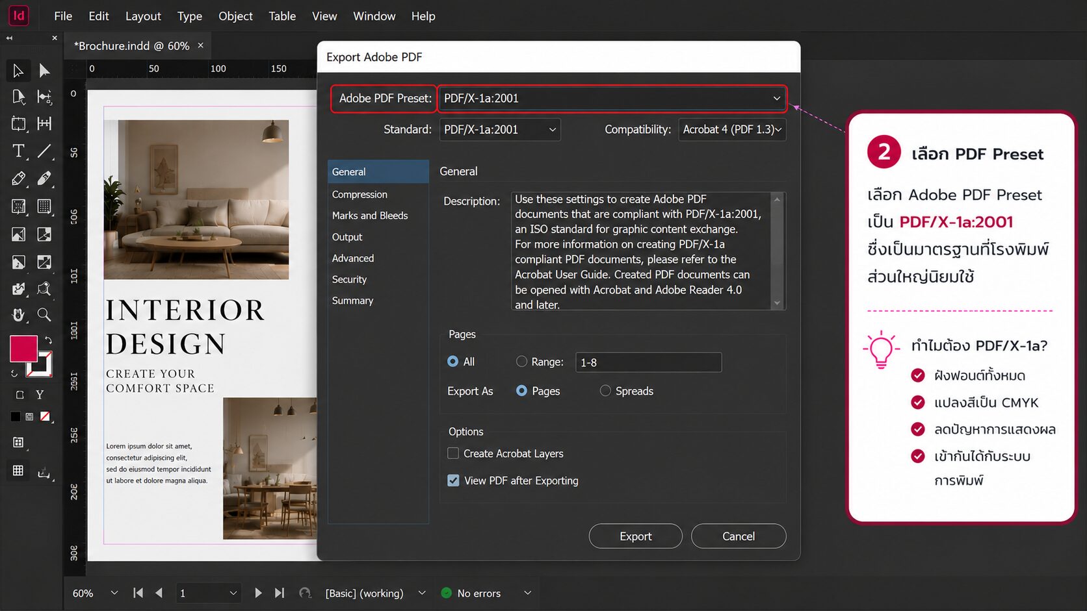This screenshot has width=1087, height=611.
Task: Collapse tools panel with double arrows
Action: pyautogui.click(x=9, y=38)
